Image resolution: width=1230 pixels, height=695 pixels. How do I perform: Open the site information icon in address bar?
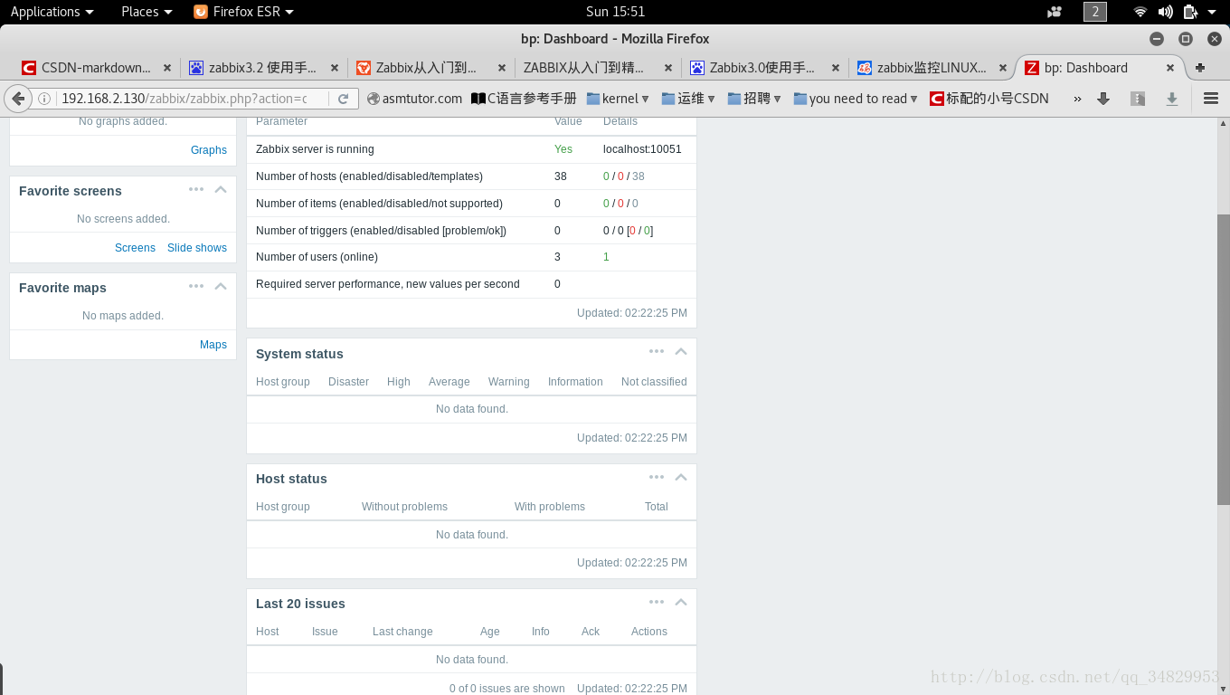(44, 99)
